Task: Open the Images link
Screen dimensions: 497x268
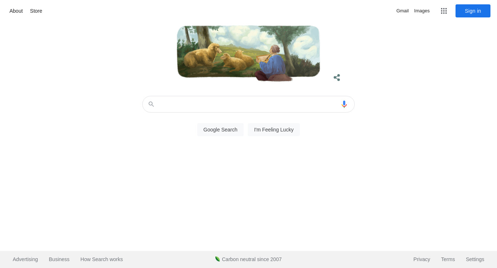Action: click(x=422, y=11)
